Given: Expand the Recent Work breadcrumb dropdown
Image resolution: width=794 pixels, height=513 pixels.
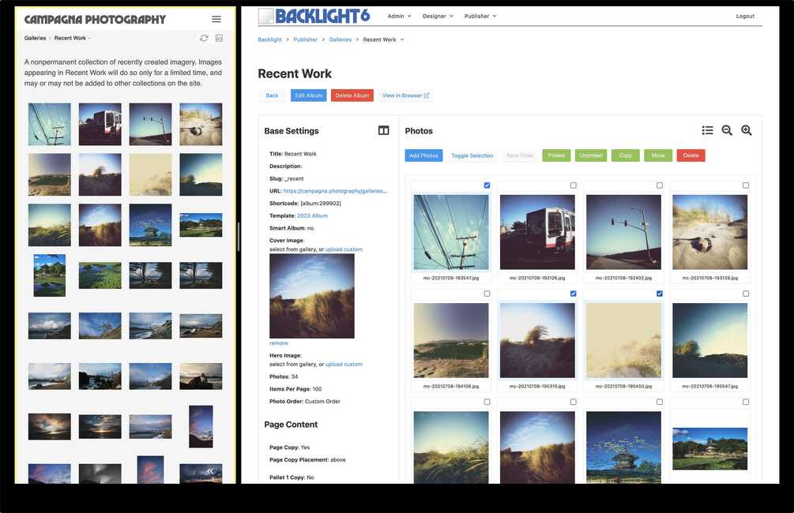Looking at the screenshot, I should (x=402, y=39).
